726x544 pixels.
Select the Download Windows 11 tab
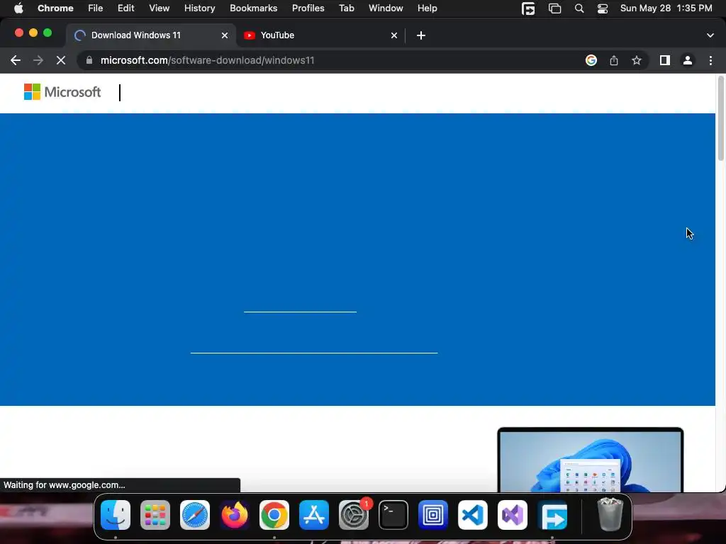[x=151, y=35]
